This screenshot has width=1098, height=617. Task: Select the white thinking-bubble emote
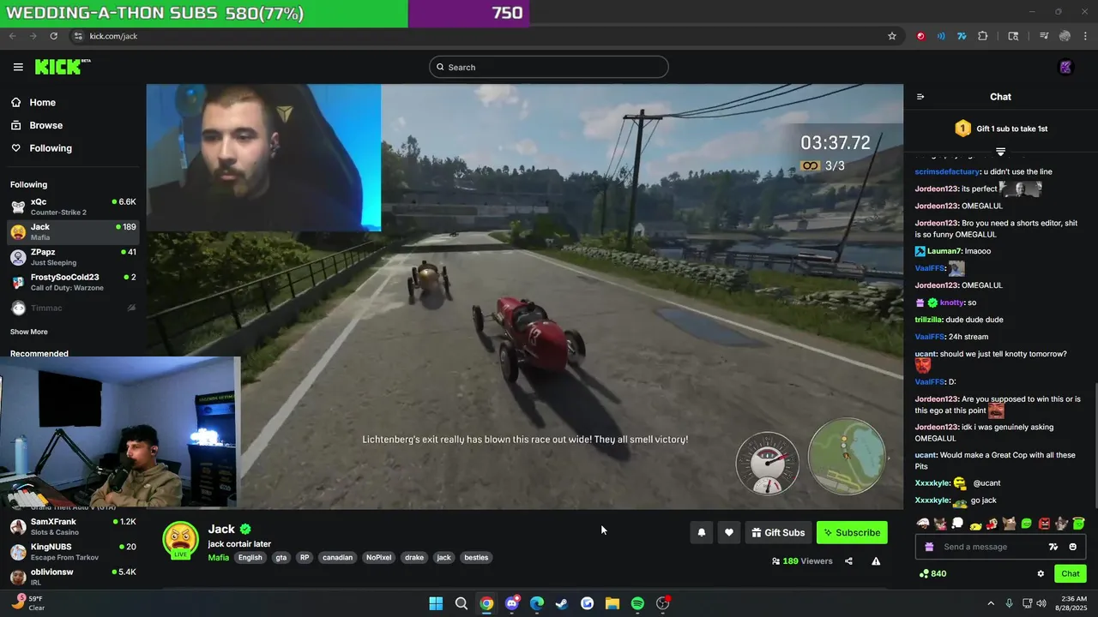[957, 524]
